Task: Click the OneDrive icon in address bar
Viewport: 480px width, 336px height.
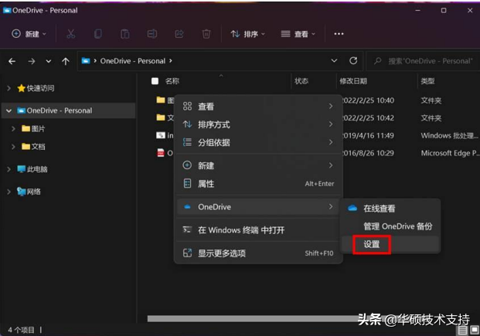Action: point(86,61)
